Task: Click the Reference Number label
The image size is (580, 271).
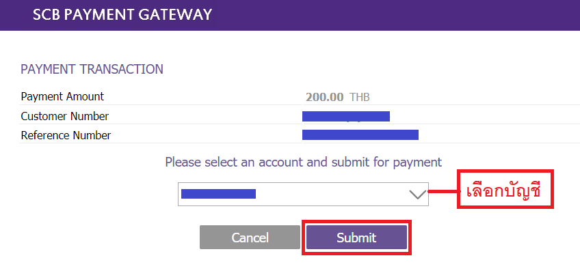Action: point(66,135)
